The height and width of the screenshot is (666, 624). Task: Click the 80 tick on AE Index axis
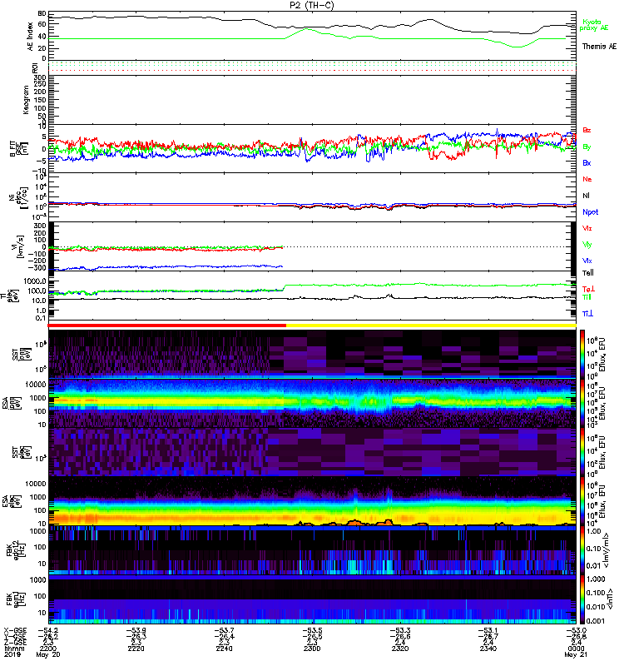click(x=42, y=13)
